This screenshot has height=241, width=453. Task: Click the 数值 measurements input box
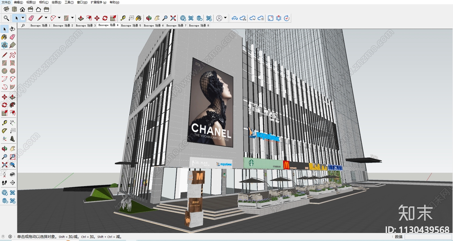(x=428, y=237)
